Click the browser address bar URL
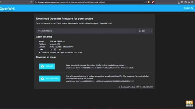Image resolution: width=195 pixels, height=109 pixels. pyautogui.click(x=71, y=2)
